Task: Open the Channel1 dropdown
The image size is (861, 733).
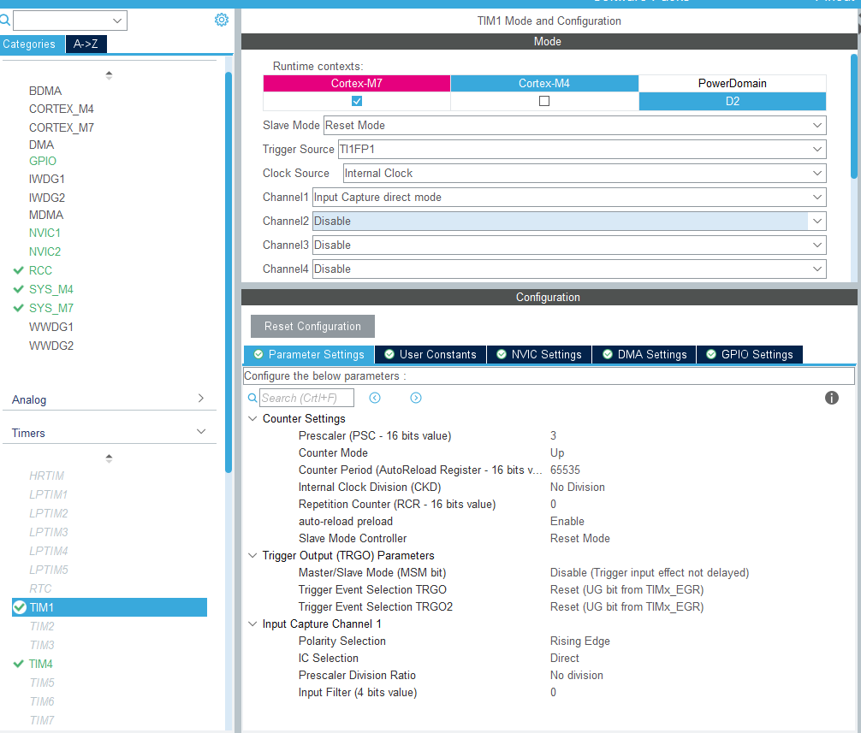Action: (569, 197)
